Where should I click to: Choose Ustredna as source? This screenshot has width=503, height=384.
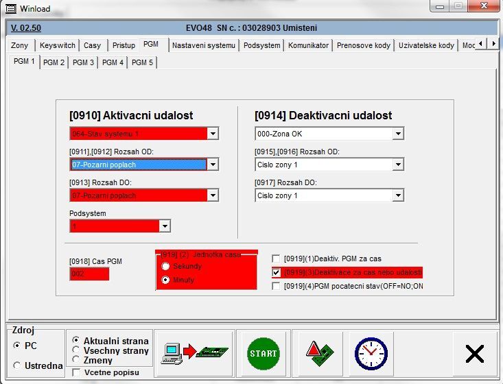(x=18, y=365)
